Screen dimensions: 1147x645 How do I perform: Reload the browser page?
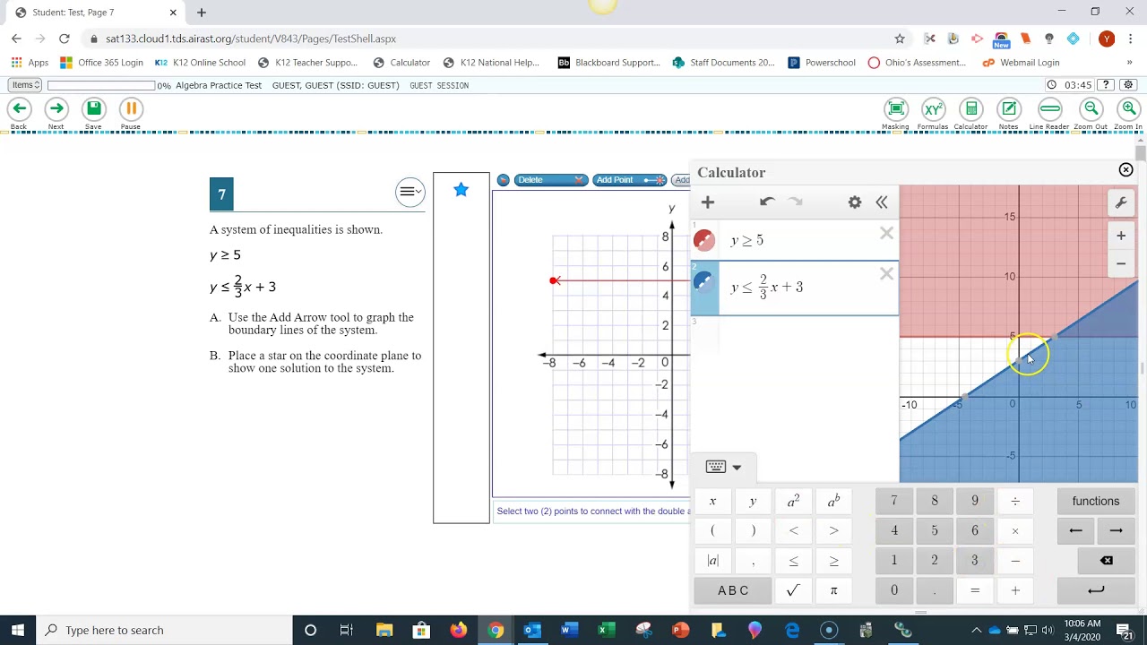tap(64, 39)
